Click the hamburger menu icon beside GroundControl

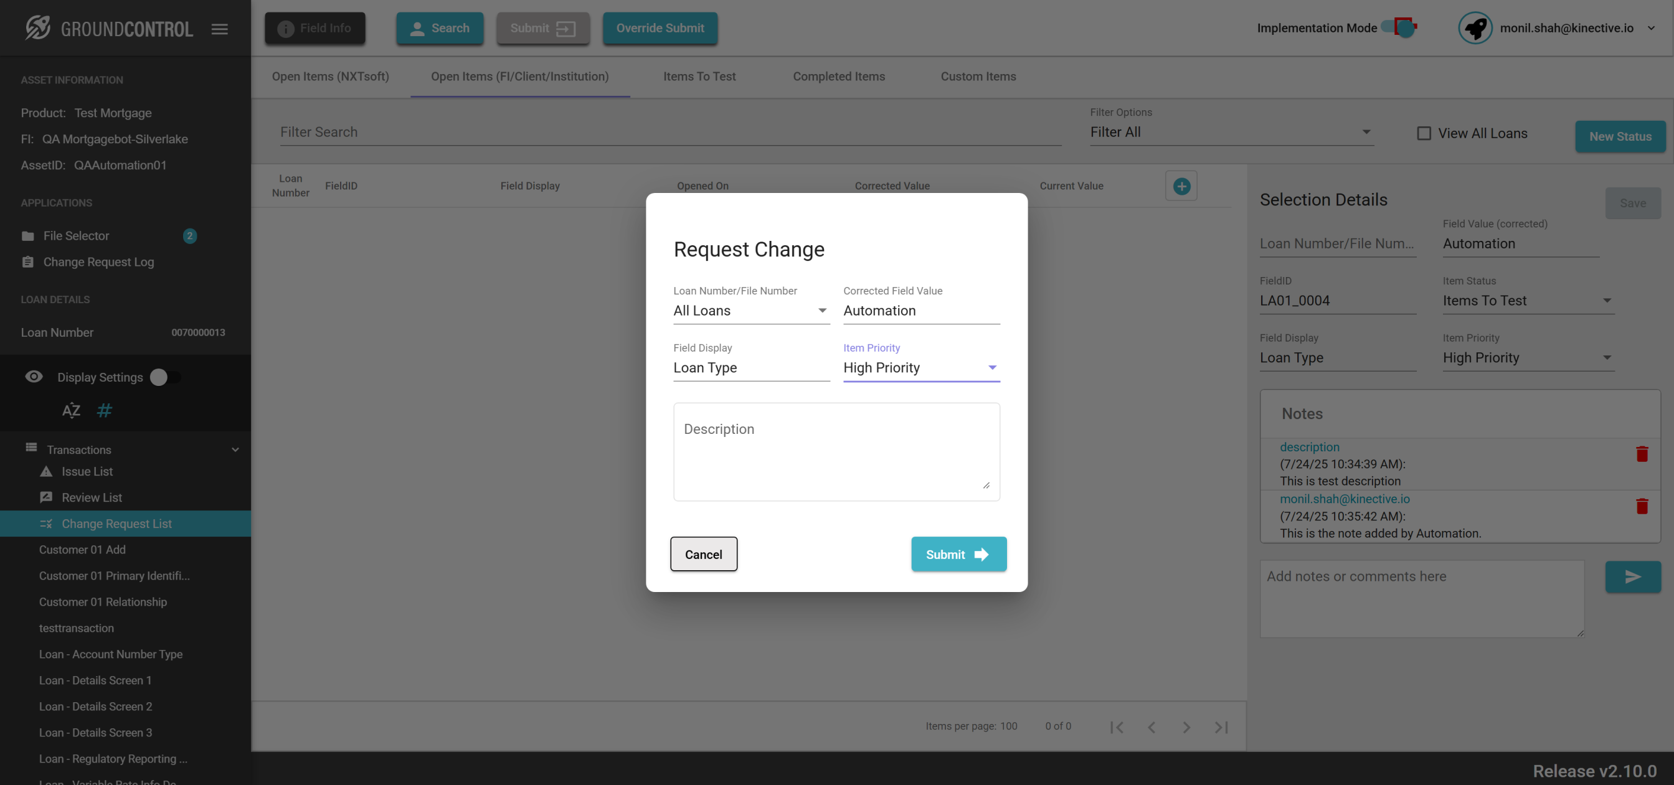pyautogui.click(x=220, y=29)
